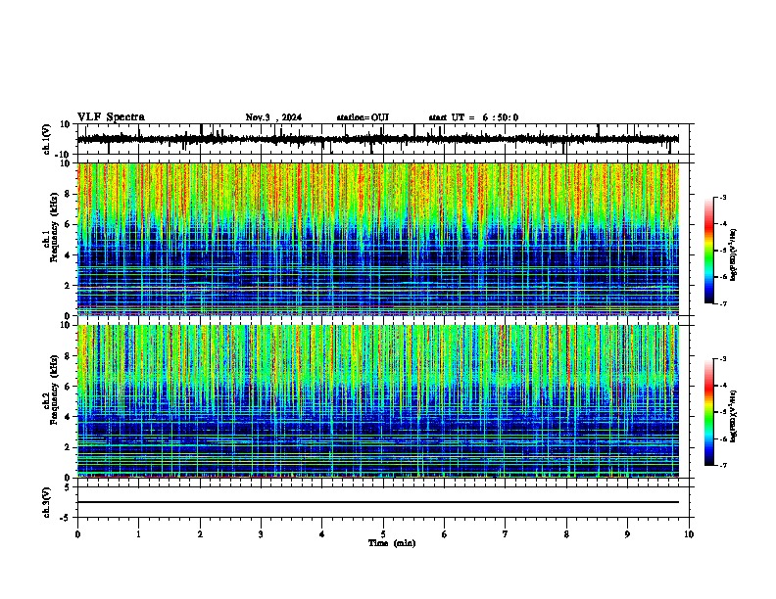Click the 'start UT = 6 :50: 0' label
Image resolution: width=776 pixels, height=599 pixels.
(473, 117)
